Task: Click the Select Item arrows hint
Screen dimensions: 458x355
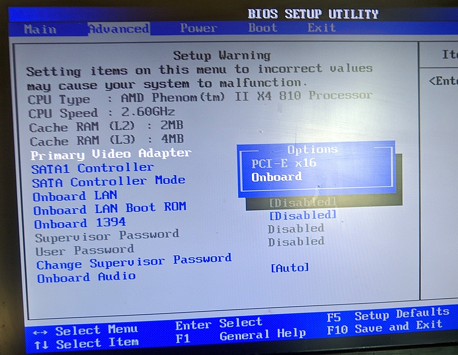Action: [86, 343]
